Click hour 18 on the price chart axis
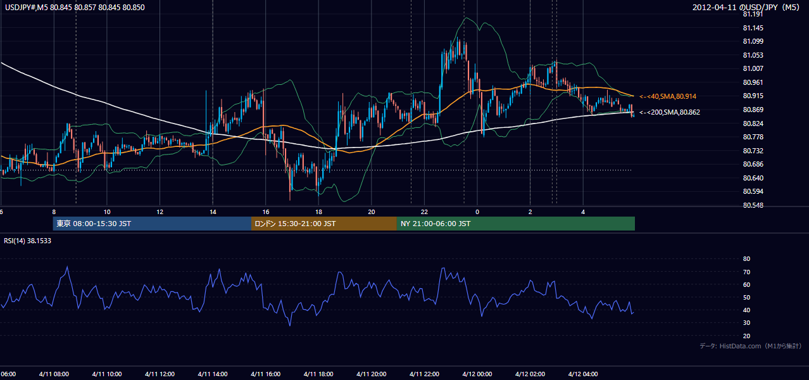The width and height of the screenshot is (809, 380). click(x=318, y=212)
